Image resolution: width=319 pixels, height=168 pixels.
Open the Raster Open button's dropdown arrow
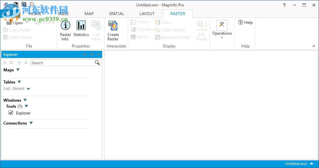coord(27,22)
